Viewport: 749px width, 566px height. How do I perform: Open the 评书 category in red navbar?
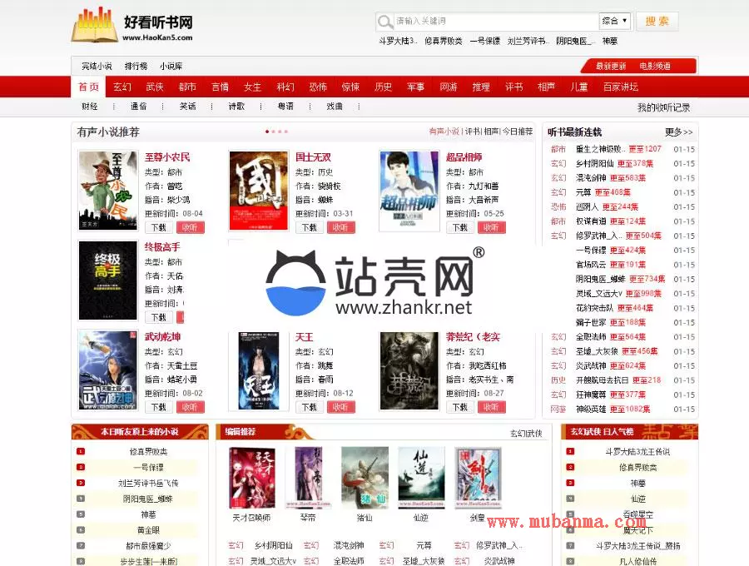click(x=513, y=87)
